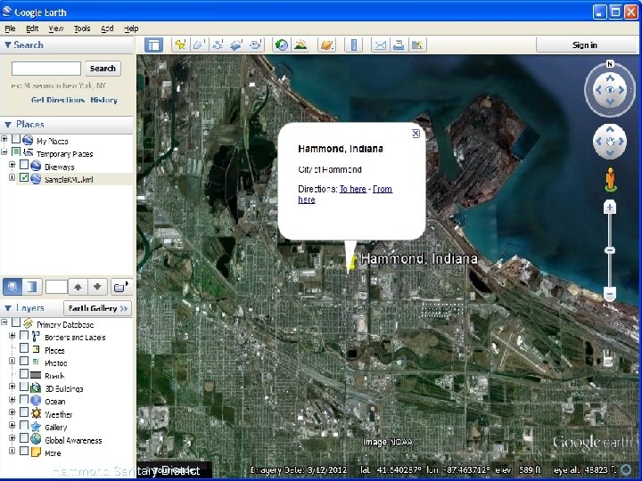The width and height of the screenshot is (642, 481).
Task: Click the email envelope toolbar icon
Action: click(379, 45)
